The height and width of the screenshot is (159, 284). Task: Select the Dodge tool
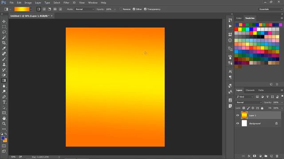click(x=4, y=91)
